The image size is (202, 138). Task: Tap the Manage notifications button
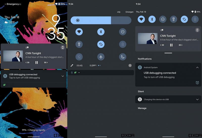coord(142,108)
